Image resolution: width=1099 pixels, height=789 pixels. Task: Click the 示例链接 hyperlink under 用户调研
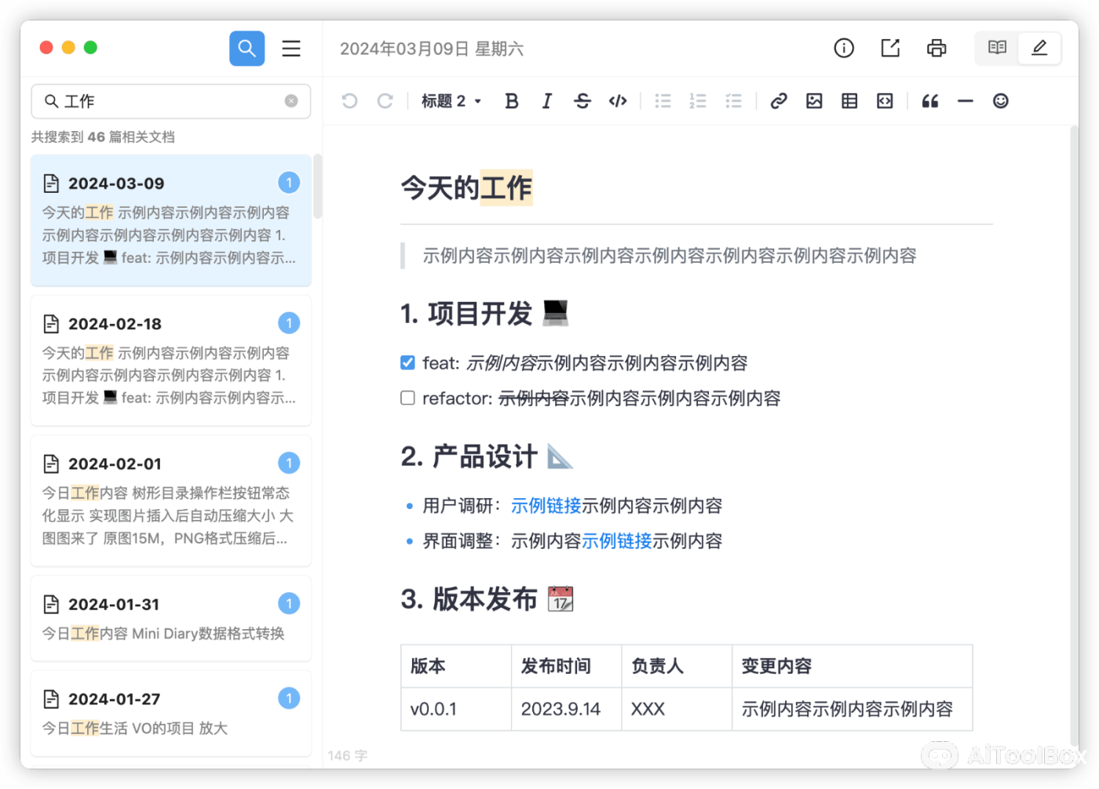coord(546,506)
